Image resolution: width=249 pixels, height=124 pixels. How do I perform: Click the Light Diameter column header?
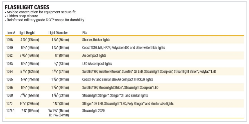(58, 33)
